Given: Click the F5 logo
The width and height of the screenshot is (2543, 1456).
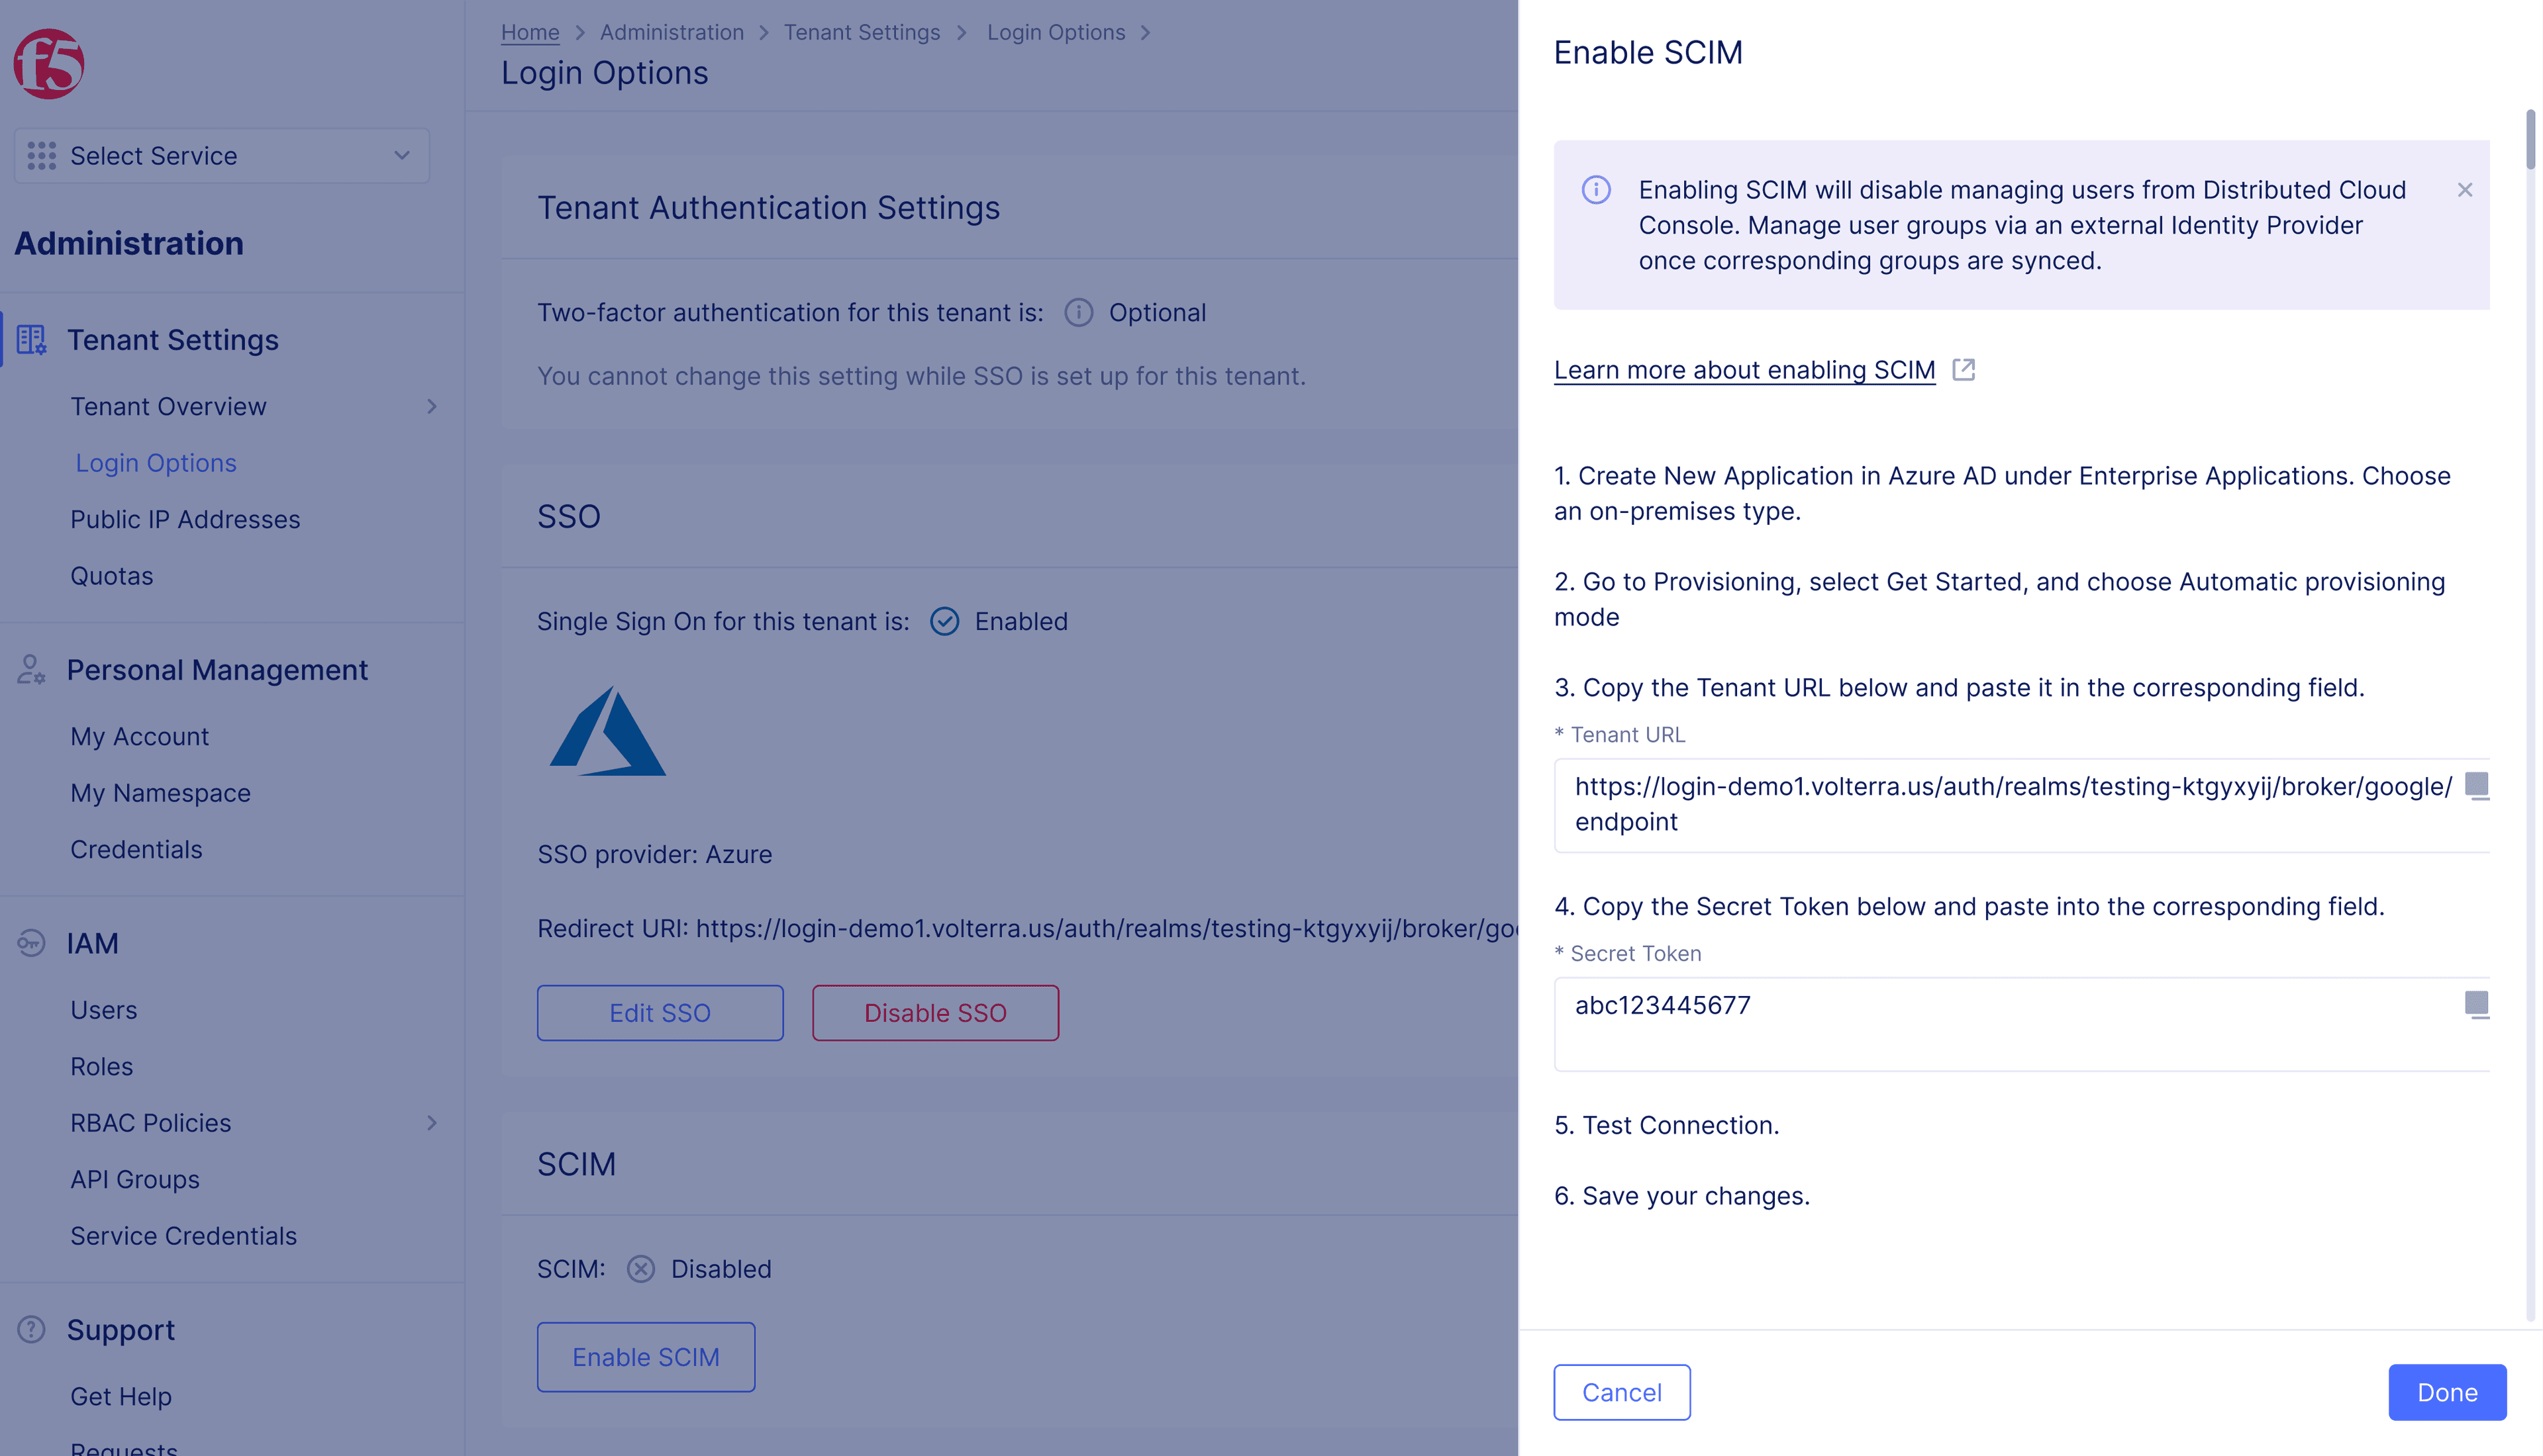Looking at the screenshot, I should coord(48,65).
